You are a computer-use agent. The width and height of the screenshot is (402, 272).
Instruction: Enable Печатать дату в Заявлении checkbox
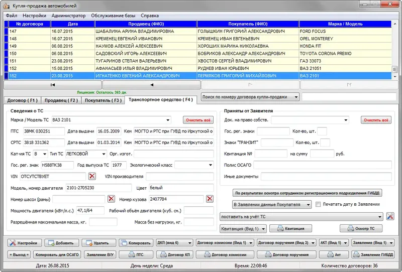(318, 204)
